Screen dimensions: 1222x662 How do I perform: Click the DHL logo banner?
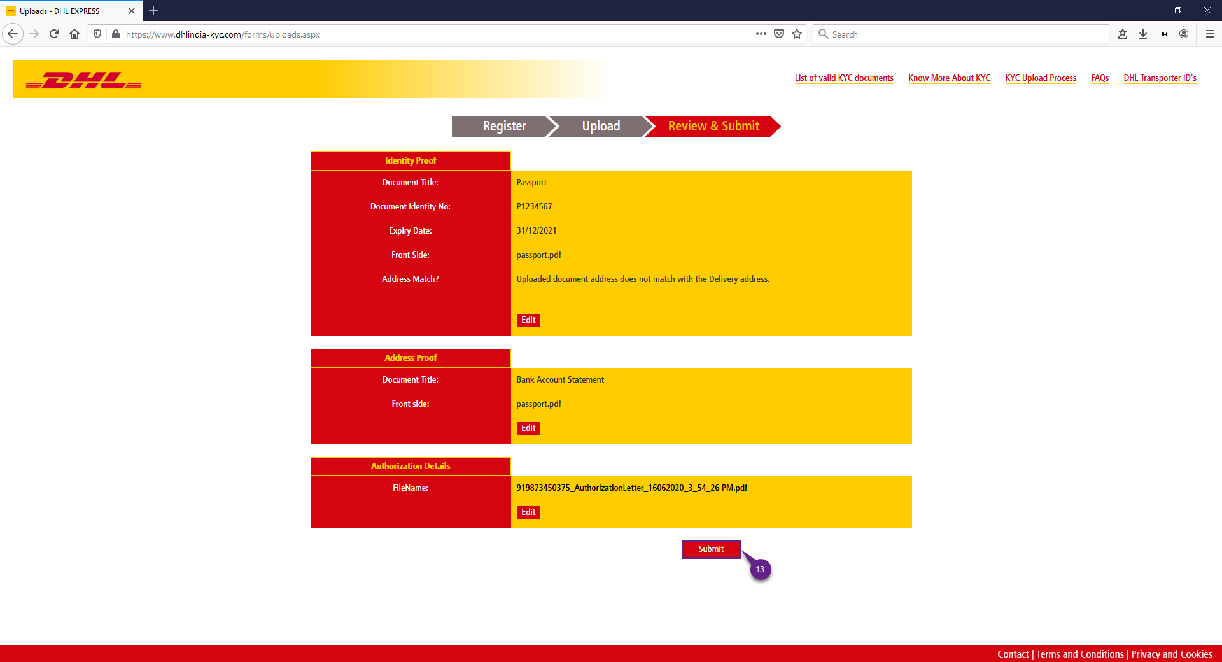83,80
